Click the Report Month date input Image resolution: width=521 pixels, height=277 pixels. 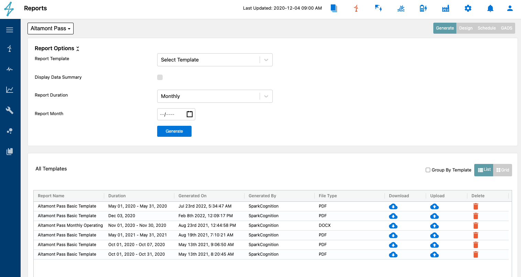(x=176, y=114)
